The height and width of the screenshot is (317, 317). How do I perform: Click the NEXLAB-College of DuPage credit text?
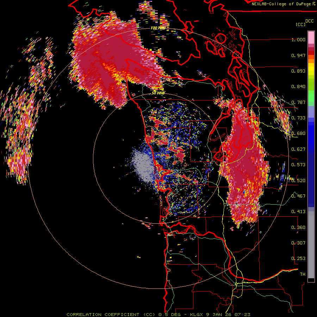[281, 4]
